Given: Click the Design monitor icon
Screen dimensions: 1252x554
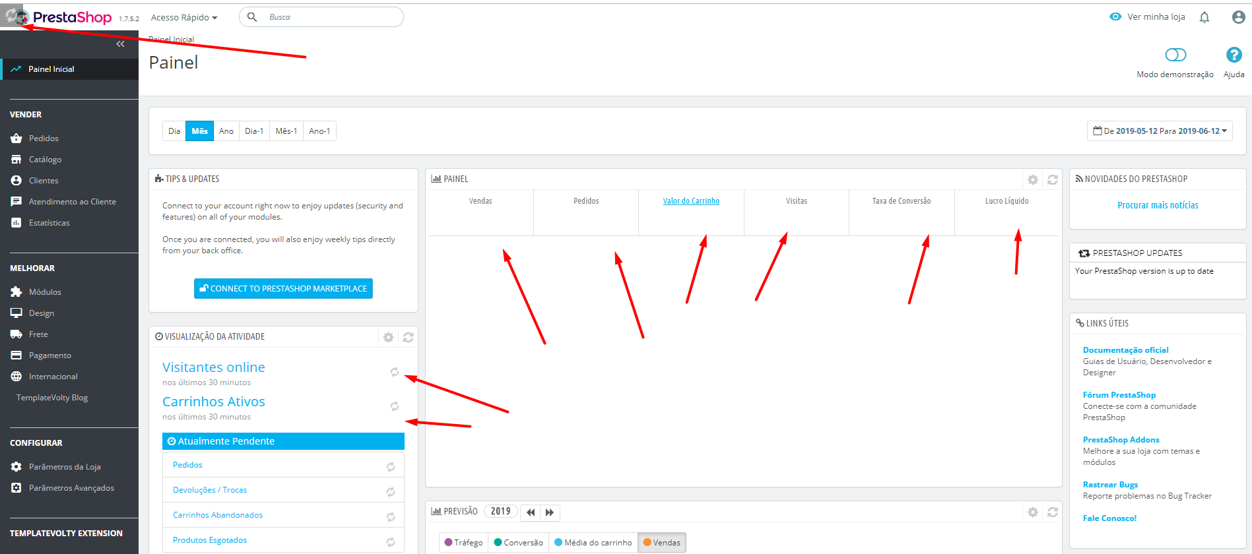Looking at the screenshot, I should [x=16, y=313].
